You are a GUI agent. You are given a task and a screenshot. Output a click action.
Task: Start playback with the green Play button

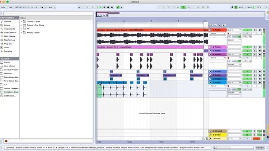(101, 8)
